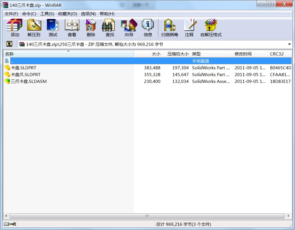Click size value 355,328

pyautogui.click(x=152, y=74)
